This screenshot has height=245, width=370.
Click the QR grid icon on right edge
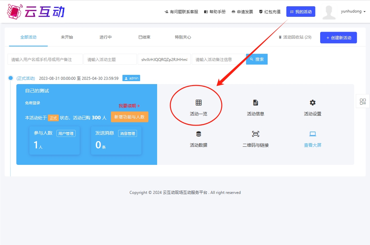coord(363,101)
